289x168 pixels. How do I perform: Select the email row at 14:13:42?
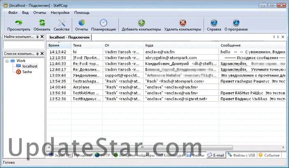click(166, 52)
